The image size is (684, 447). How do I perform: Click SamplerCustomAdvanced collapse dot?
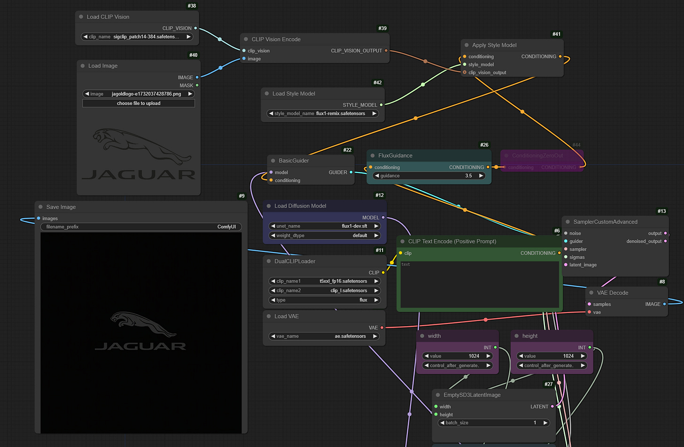(x=568, y=222)
